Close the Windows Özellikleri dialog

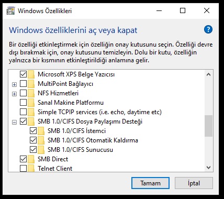click(x=207, y=11)
